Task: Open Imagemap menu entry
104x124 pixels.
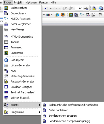Action: [x=22, y=53]
